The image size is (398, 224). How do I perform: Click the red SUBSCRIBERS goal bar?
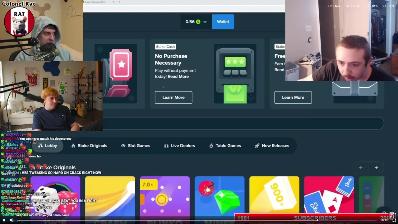click(315, 217)
